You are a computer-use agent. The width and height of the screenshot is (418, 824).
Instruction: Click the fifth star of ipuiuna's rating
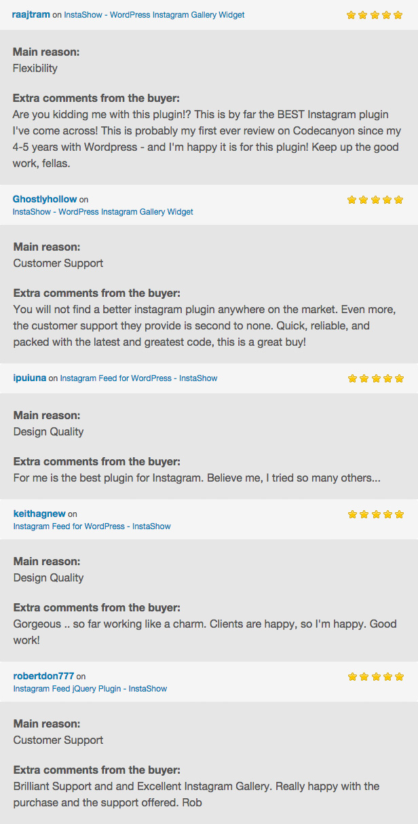click(399, 378)
